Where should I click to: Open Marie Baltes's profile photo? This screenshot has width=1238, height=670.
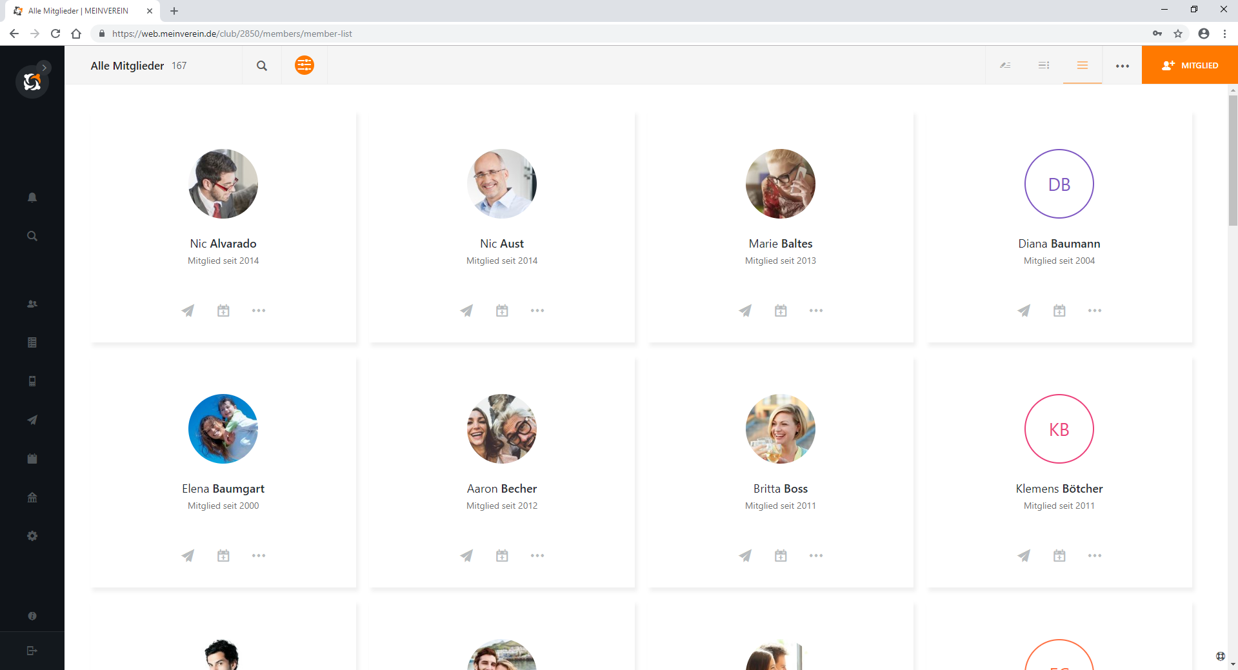tap(781, 184)
